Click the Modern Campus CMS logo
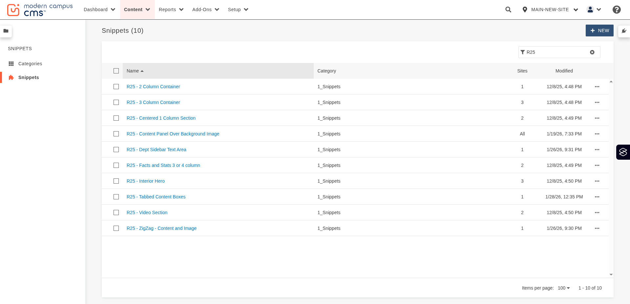The width and height of the screenshot is (630, 304). [x=39, y=10]
